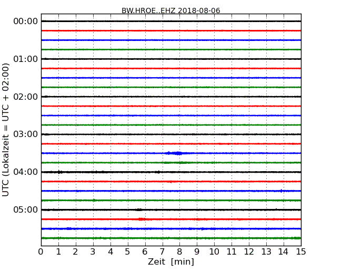Click the Zeit axis tick label 8
This screenshot has width=342, height=273.
click(x=179, y=252)
